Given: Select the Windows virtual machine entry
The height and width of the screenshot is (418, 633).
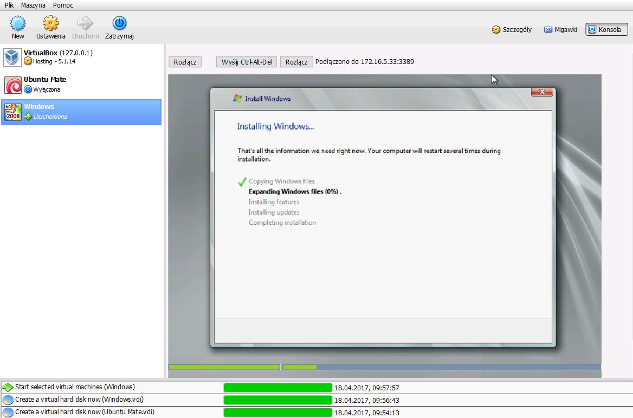Looking at the screenshot, I should [81, 112].
